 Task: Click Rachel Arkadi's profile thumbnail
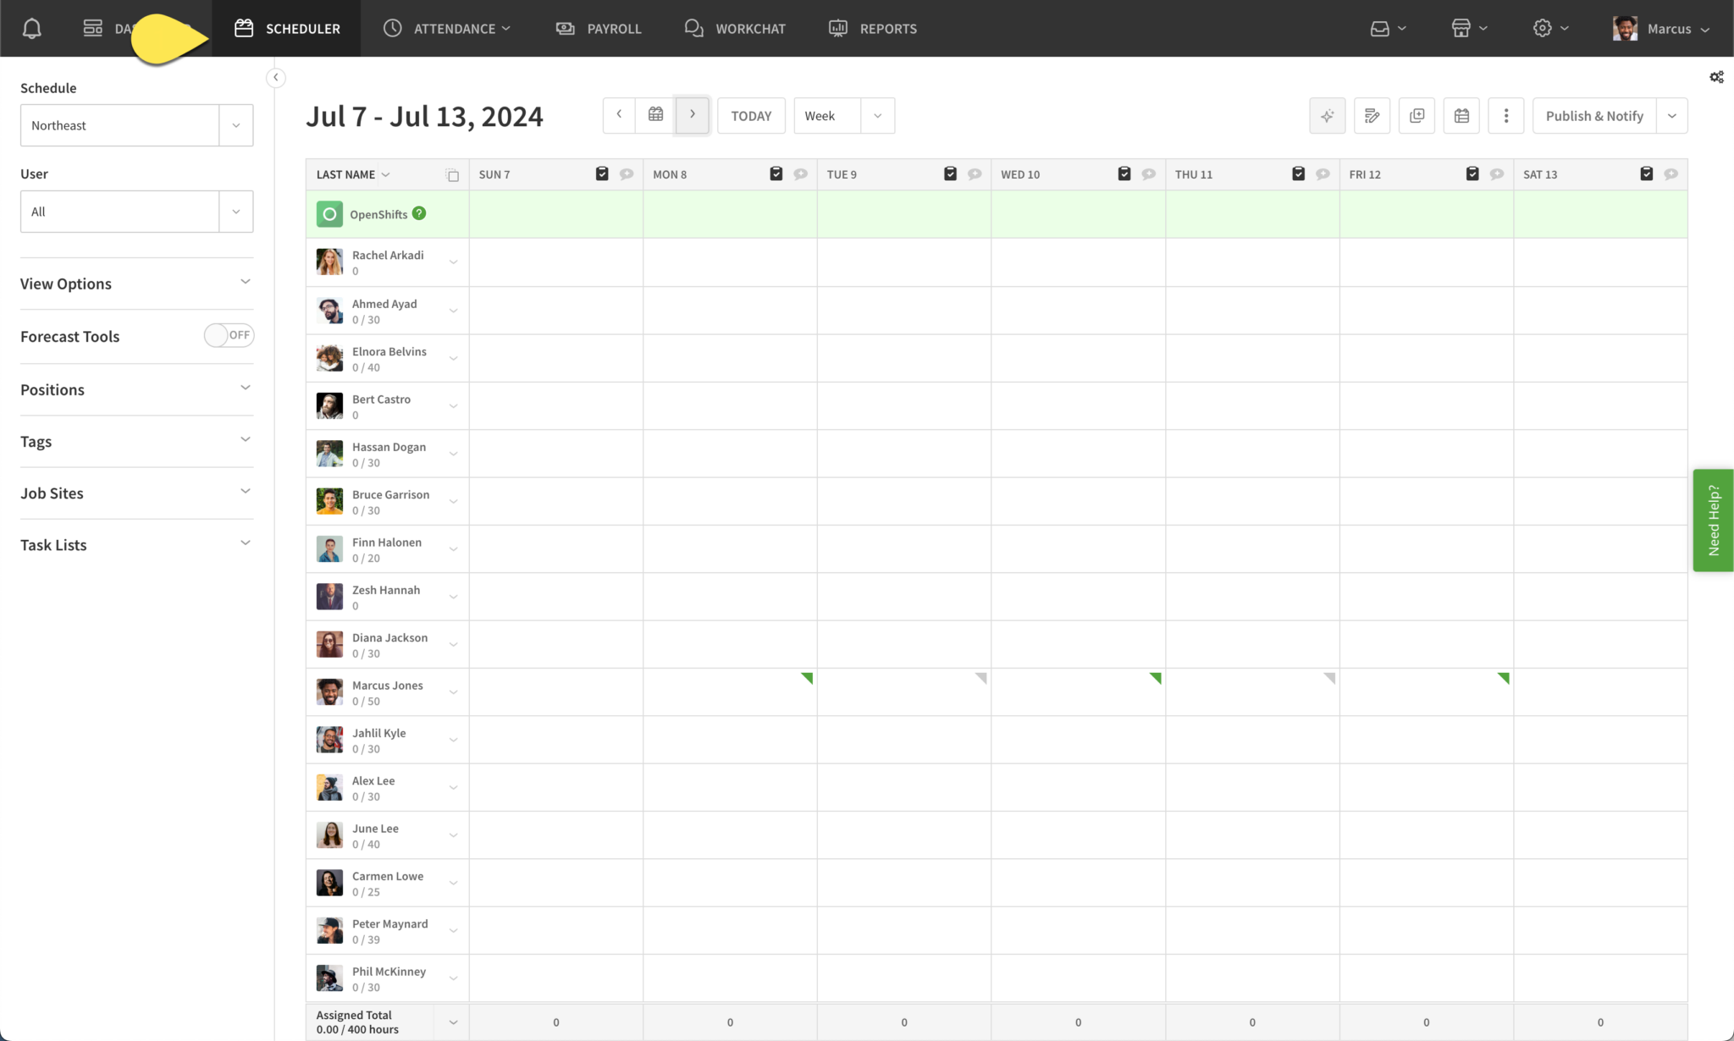point(329,262)
